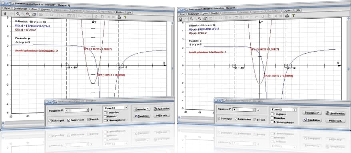Click refresh arrow icon in right window toolbar
This screenshot has height=153, width=351.
click(263, 16)
